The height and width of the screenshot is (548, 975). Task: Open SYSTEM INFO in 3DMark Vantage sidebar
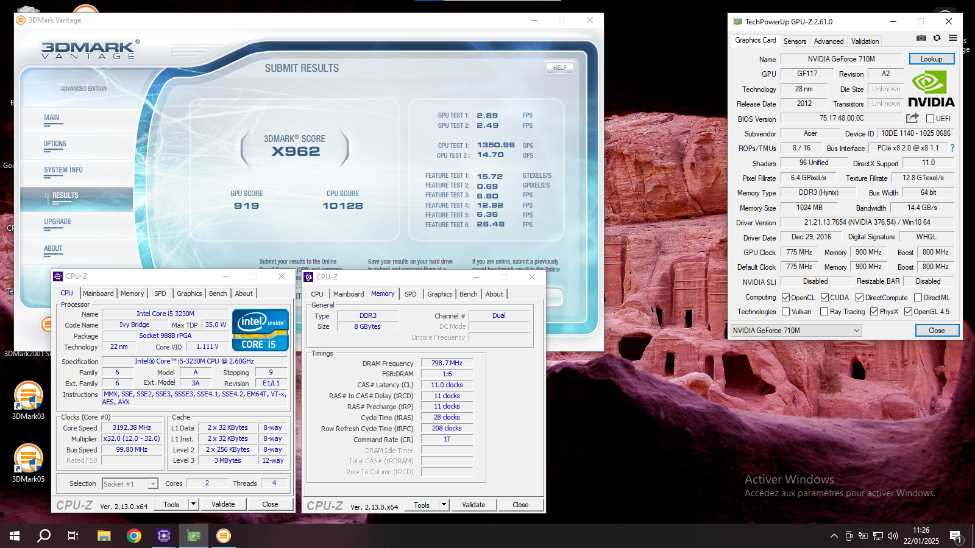coord(63,170)
